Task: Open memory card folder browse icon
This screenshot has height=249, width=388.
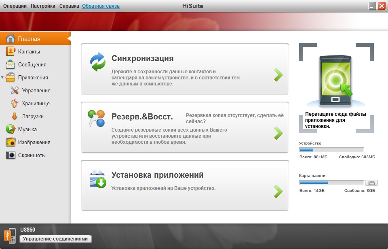Action: [371, 183]
